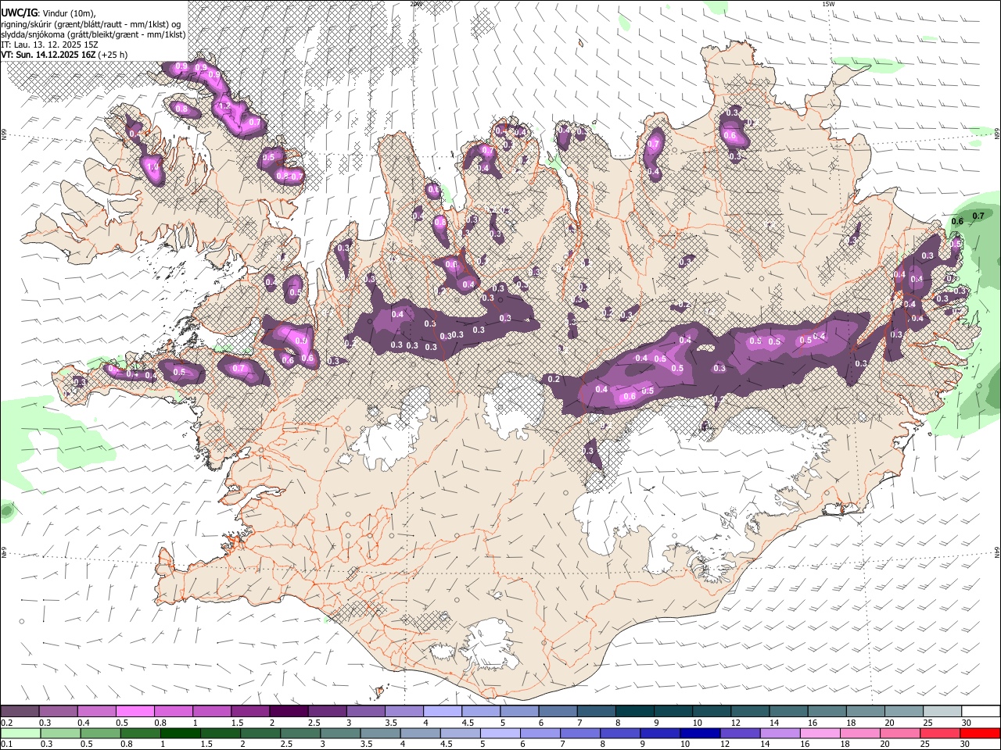This screenshot has width=1001, height=750.
Task: Select the 'rigning/skúrir' legend description line
Action: (91, 24)
